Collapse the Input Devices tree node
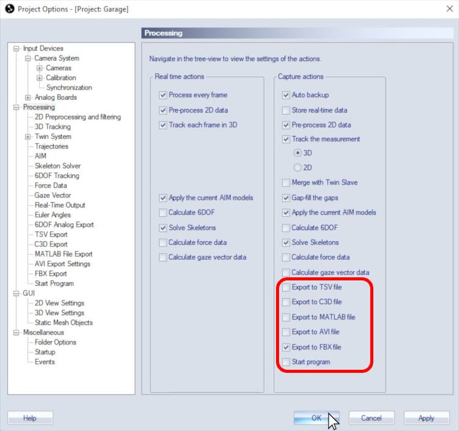Viewport: 459px width, 431px height. 17,48
